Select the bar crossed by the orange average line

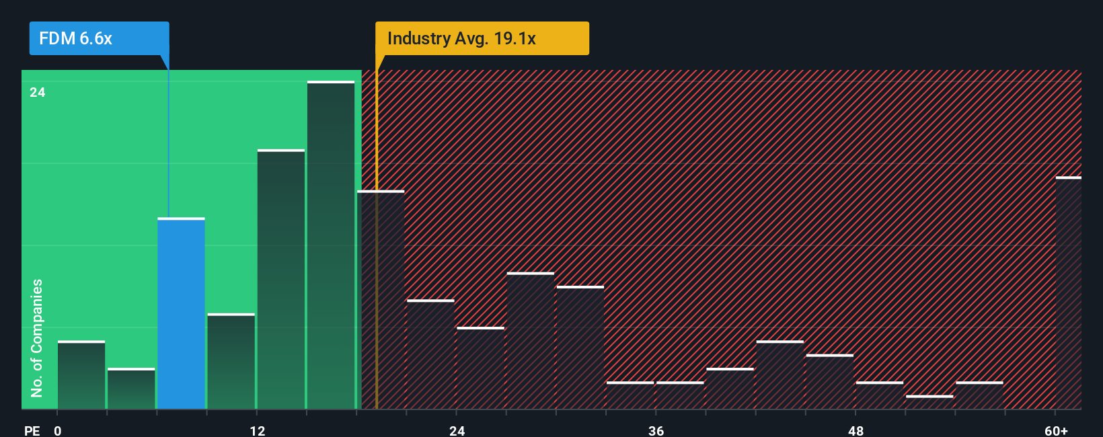point(381,300)
